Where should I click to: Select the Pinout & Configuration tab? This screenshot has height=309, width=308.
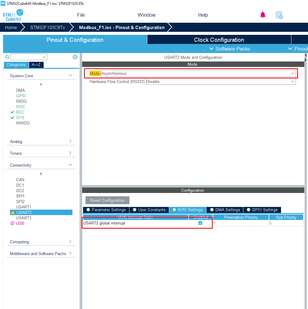pos(75,40)
